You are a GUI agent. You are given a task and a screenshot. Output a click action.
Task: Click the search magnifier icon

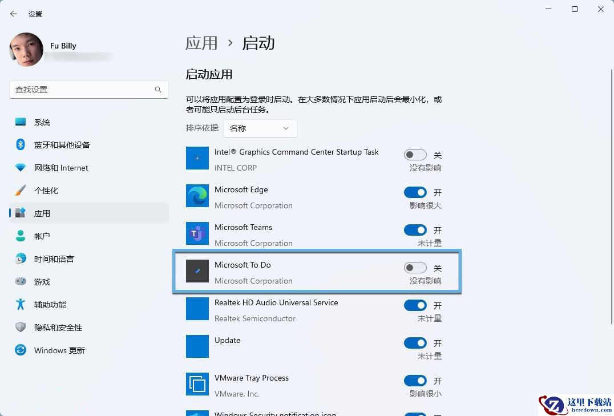158,90
